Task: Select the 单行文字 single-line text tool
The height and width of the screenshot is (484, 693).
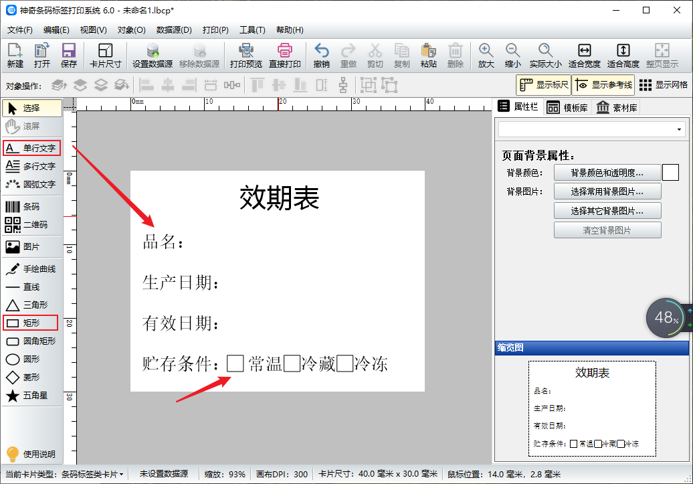Action: click(31, 148)
